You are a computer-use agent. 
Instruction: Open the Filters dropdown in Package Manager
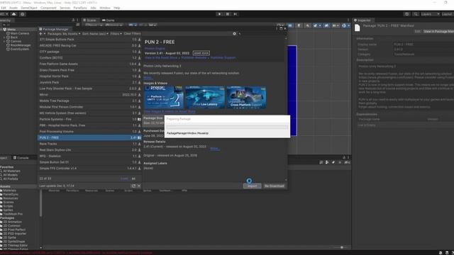click(116, 33)
